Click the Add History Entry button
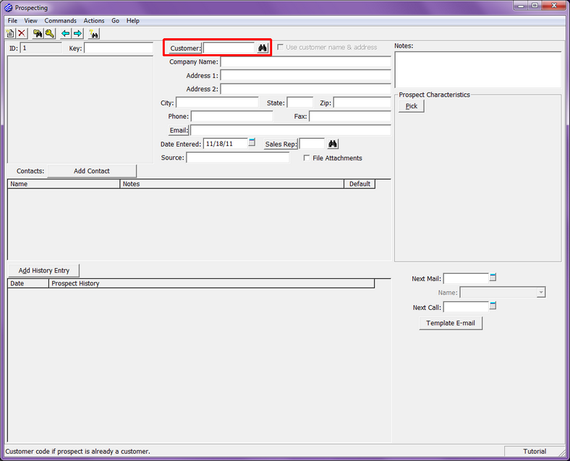 coord(44,270)
